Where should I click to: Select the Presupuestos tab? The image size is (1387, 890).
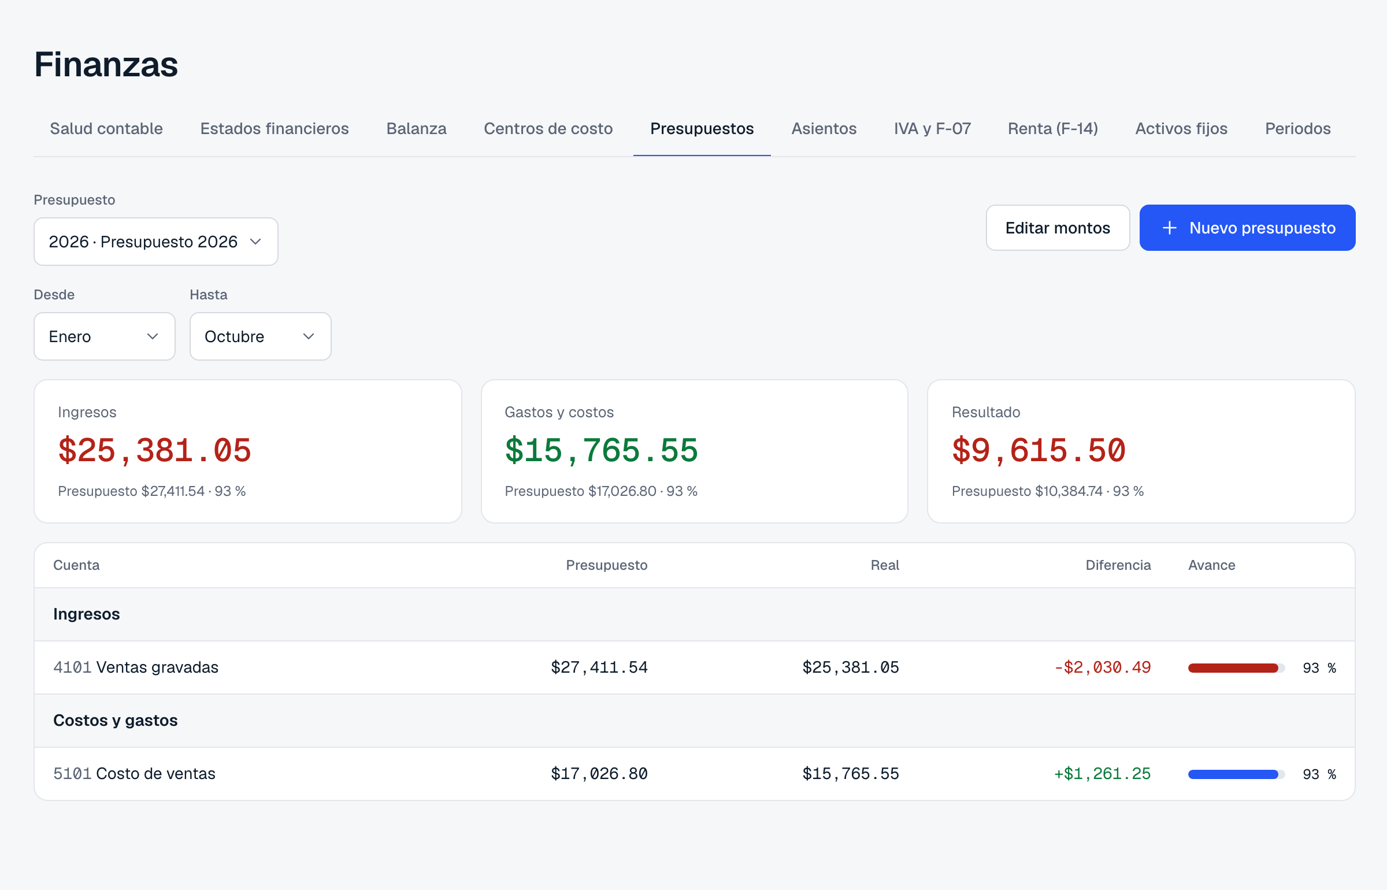(702, 128)
